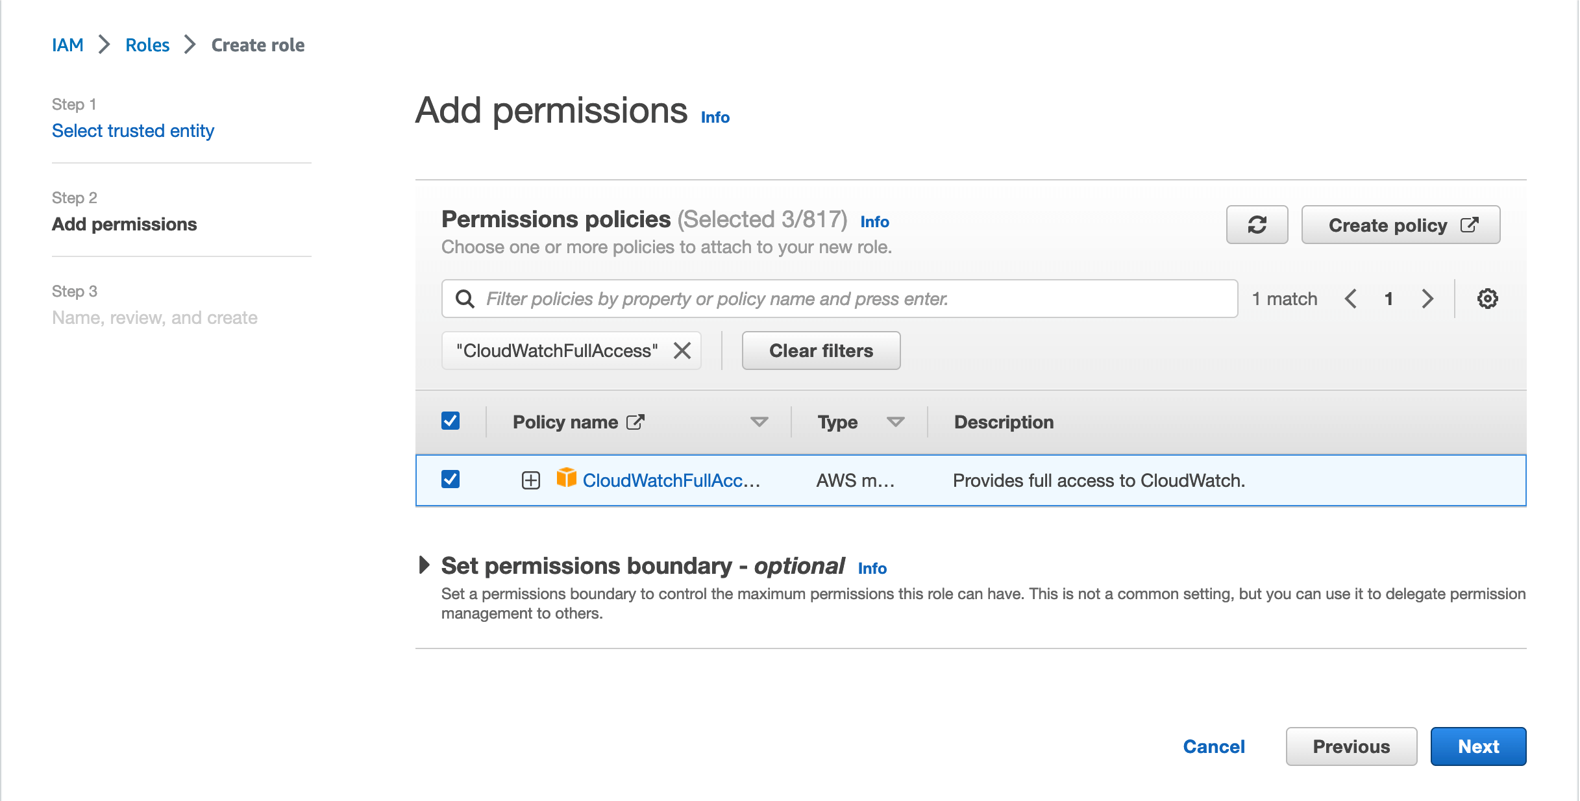Toggle the select-all policies checkbox

pyautogui.click(x=451, y=421)
